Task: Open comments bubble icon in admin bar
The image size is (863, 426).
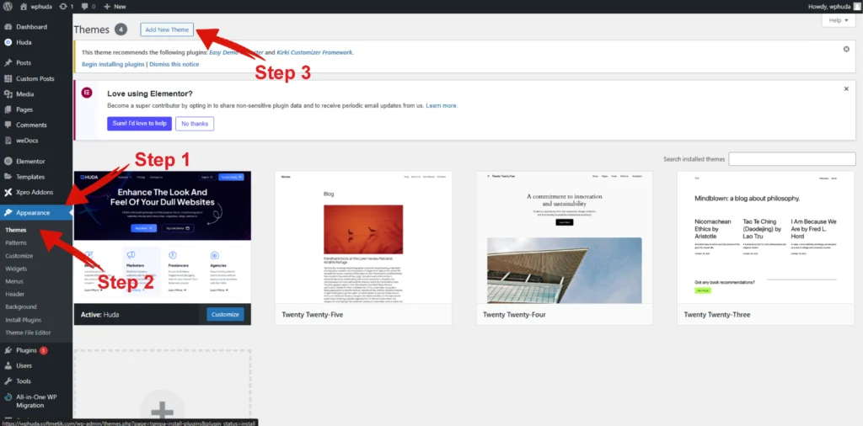Action: (x=89, y=7)
